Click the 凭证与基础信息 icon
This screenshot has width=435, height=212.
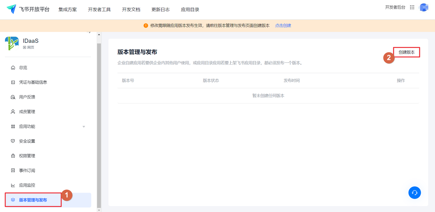tap(13, 82)
